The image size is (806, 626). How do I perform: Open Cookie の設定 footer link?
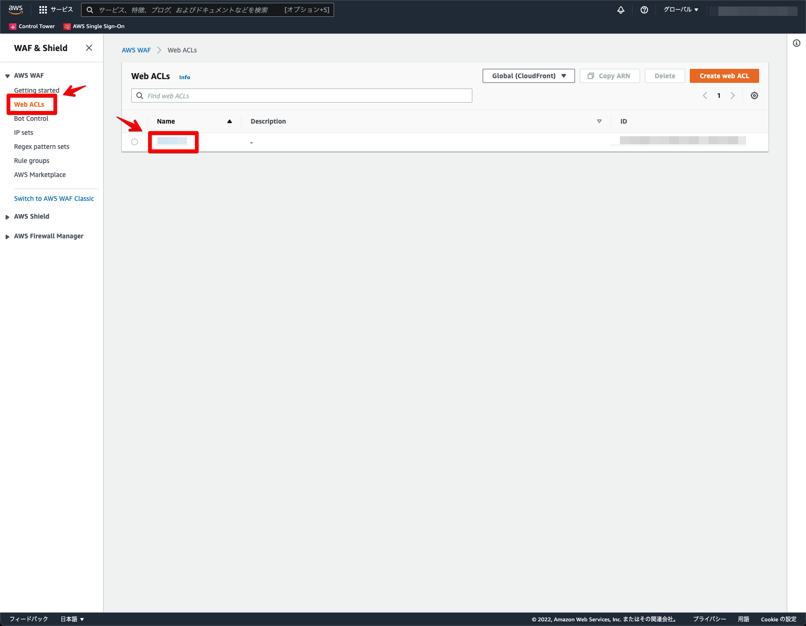point(778,619)
